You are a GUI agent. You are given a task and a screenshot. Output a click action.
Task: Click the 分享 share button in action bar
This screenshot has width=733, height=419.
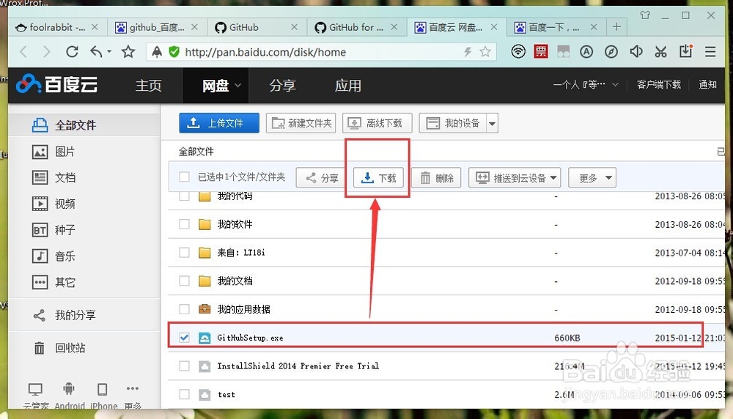click(321, 177)
